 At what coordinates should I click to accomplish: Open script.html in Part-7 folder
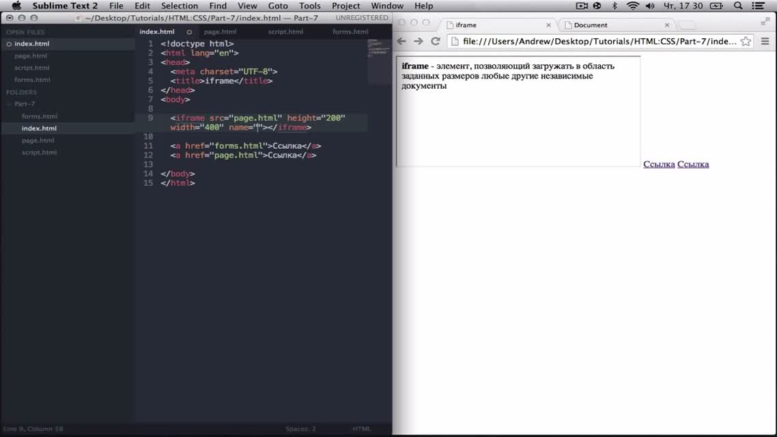click(39, 152)
